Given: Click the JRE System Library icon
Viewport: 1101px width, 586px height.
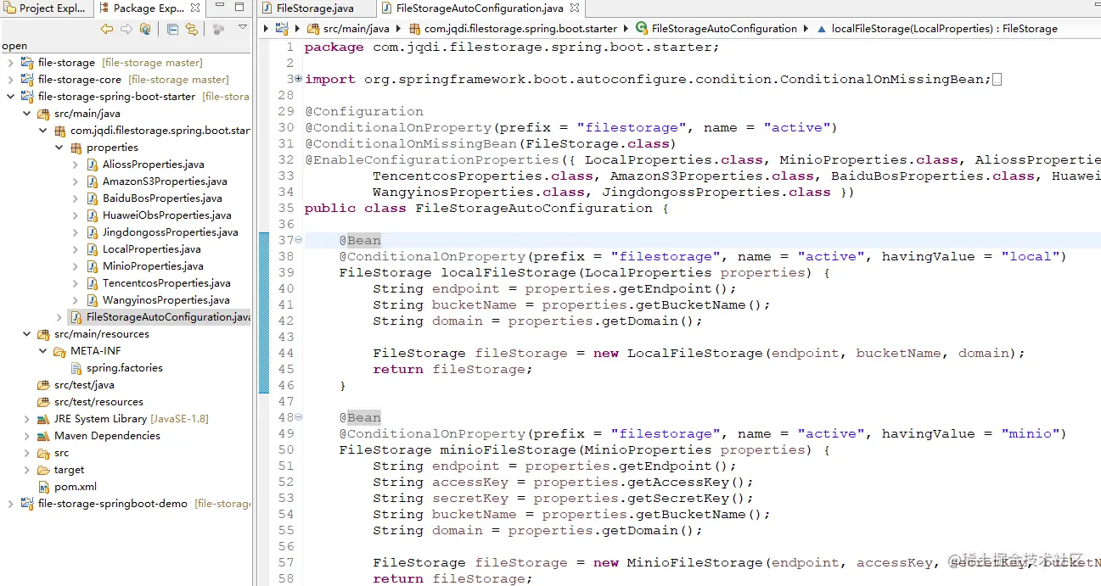Looking at the screenshot, I should point(43,419).
